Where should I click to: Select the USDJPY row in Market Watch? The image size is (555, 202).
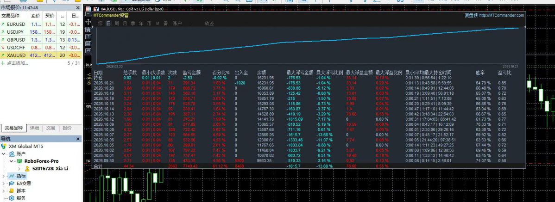click(41, 32)
